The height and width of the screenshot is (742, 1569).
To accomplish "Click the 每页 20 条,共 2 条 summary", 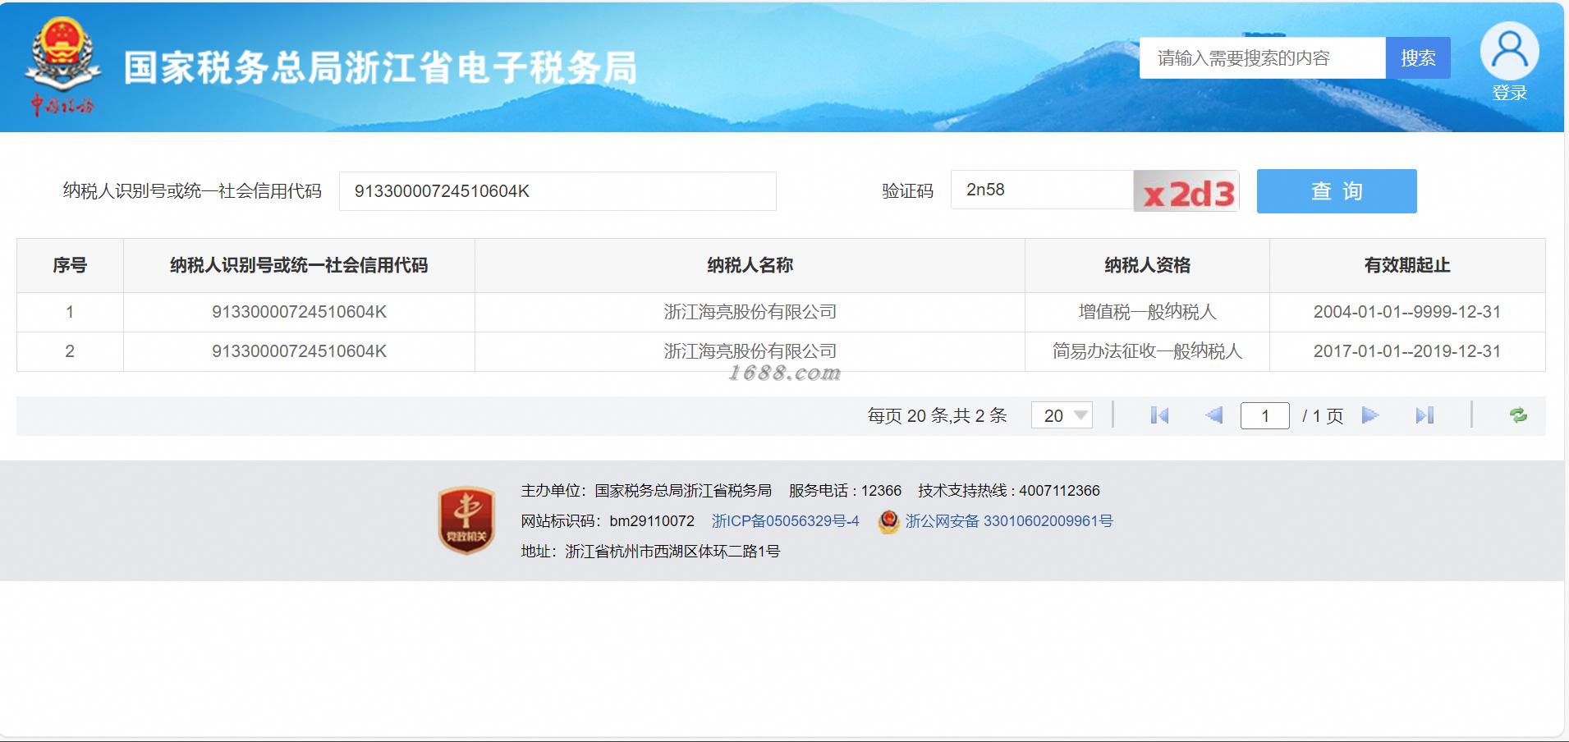I will (937, 415).
